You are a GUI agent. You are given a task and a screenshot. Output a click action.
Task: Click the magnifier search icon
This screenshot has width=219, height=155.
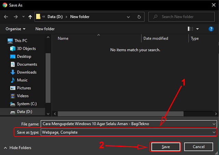155,17
